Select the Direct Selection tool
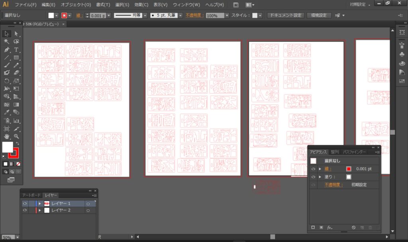Screen dimensions: 408x242 click(x=16, y=34)
